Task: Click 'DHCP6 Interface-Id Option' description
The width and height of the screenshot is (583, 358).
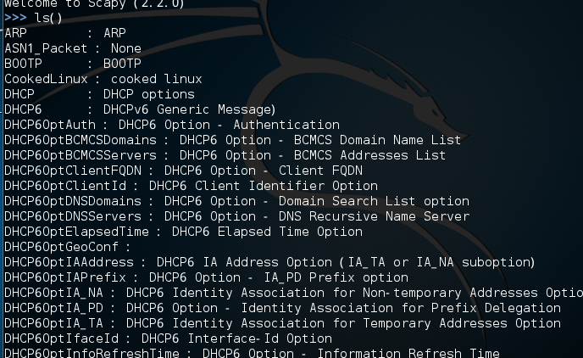Action: point(236,338)
